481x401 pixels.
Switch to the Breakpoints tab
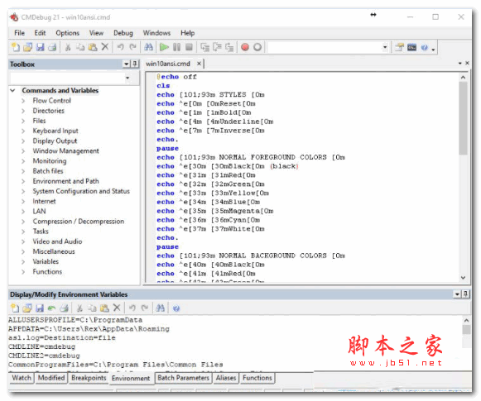coord(89,378)
